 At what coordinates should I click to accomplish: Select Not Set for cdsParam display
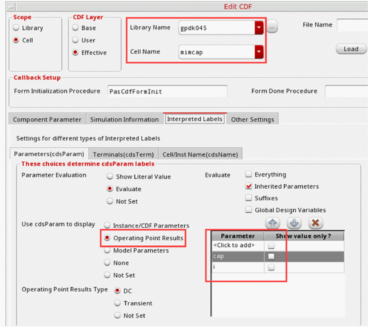(x=107, y=275)
